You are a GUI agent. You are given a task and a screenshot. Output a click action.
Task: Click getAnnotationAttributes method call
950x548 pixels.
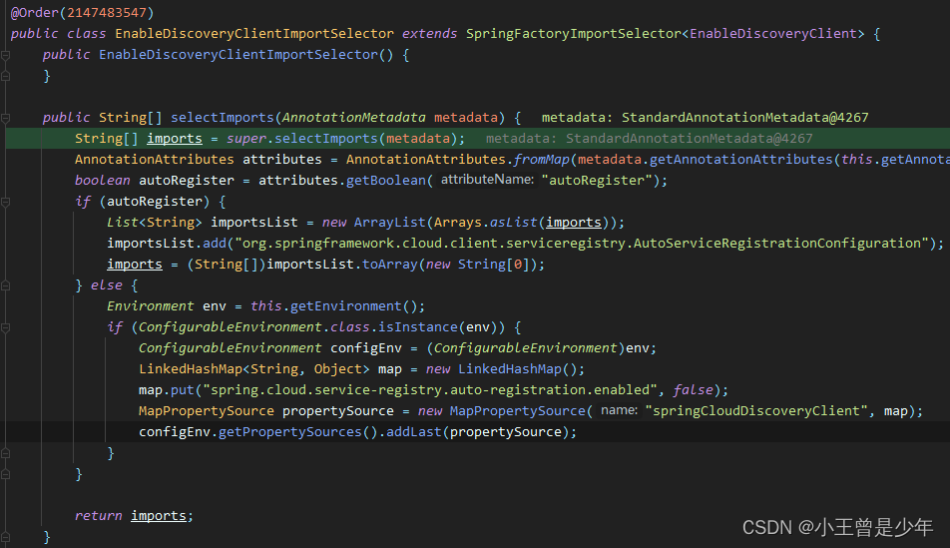point(741,159)
